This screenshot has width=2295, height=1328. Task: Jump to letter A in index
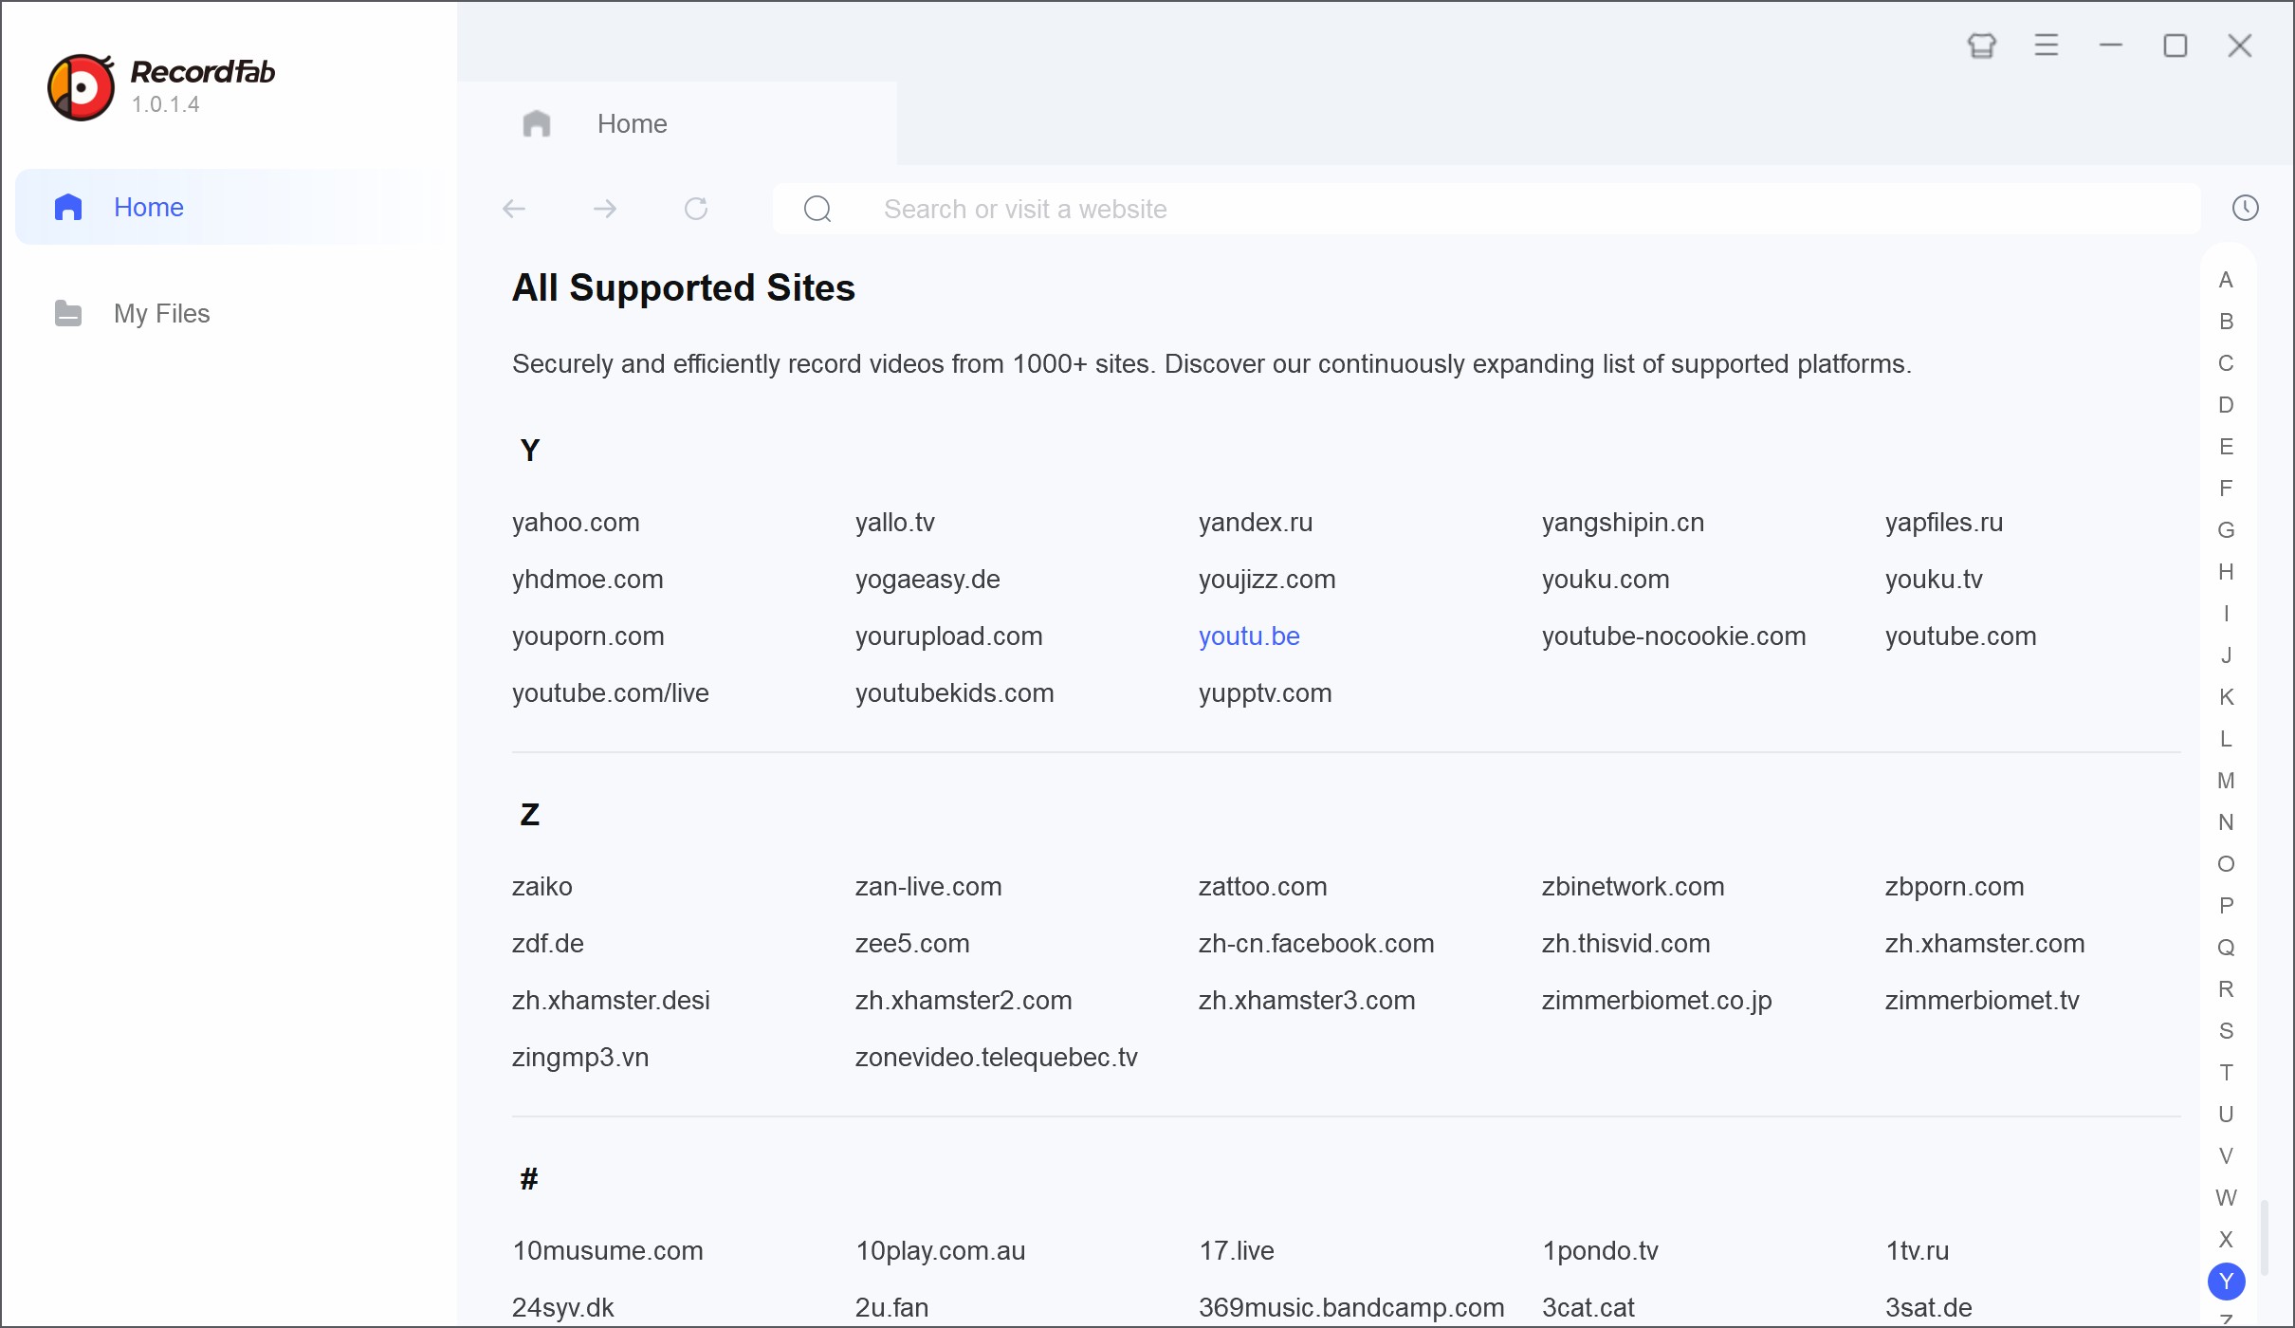(x=2226, y=280)
